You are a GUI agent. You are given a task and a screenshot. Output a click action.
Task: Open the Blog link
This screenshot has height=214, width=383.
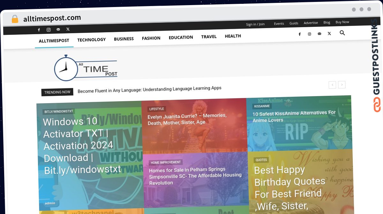click(x=327, y=22)
